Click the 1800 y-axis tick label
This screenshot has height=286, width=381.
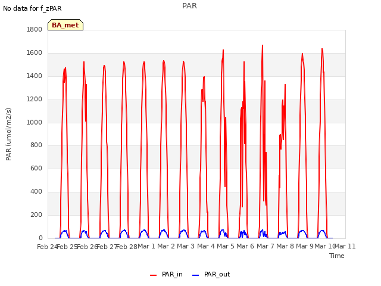35,30
